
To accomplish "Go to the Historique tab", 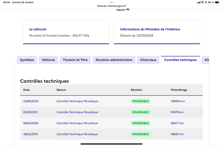I will tap(148, 60).
